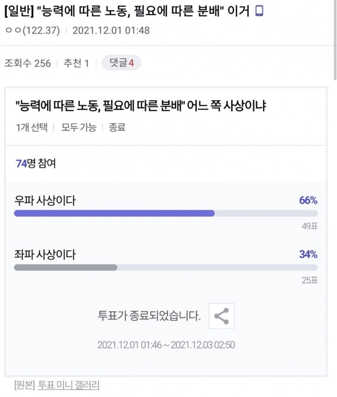Click the 66% result percentage

coord(308,201)
